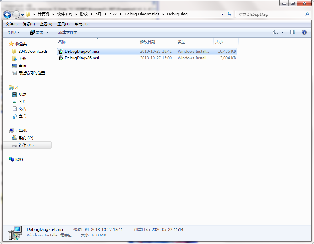Open the address bar history dropdown

(222, 14)
